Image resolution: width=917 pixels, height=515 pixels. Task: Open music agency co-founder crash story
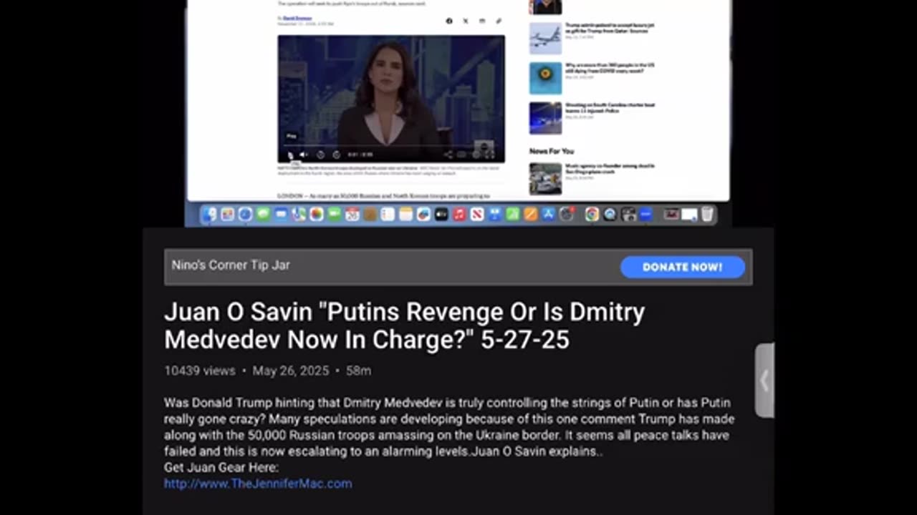click(x=610, y=168)
